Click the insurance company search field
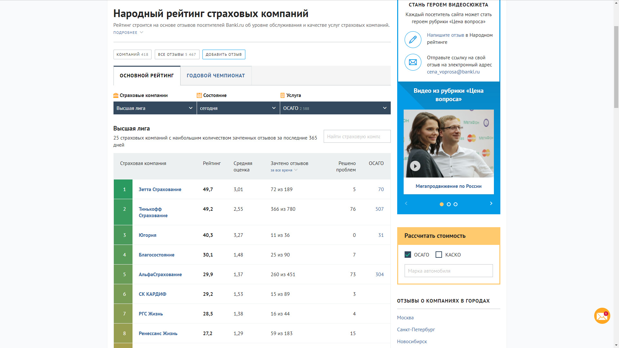The image size is (619, 348). pyautogui.click(x=357, y=136)
